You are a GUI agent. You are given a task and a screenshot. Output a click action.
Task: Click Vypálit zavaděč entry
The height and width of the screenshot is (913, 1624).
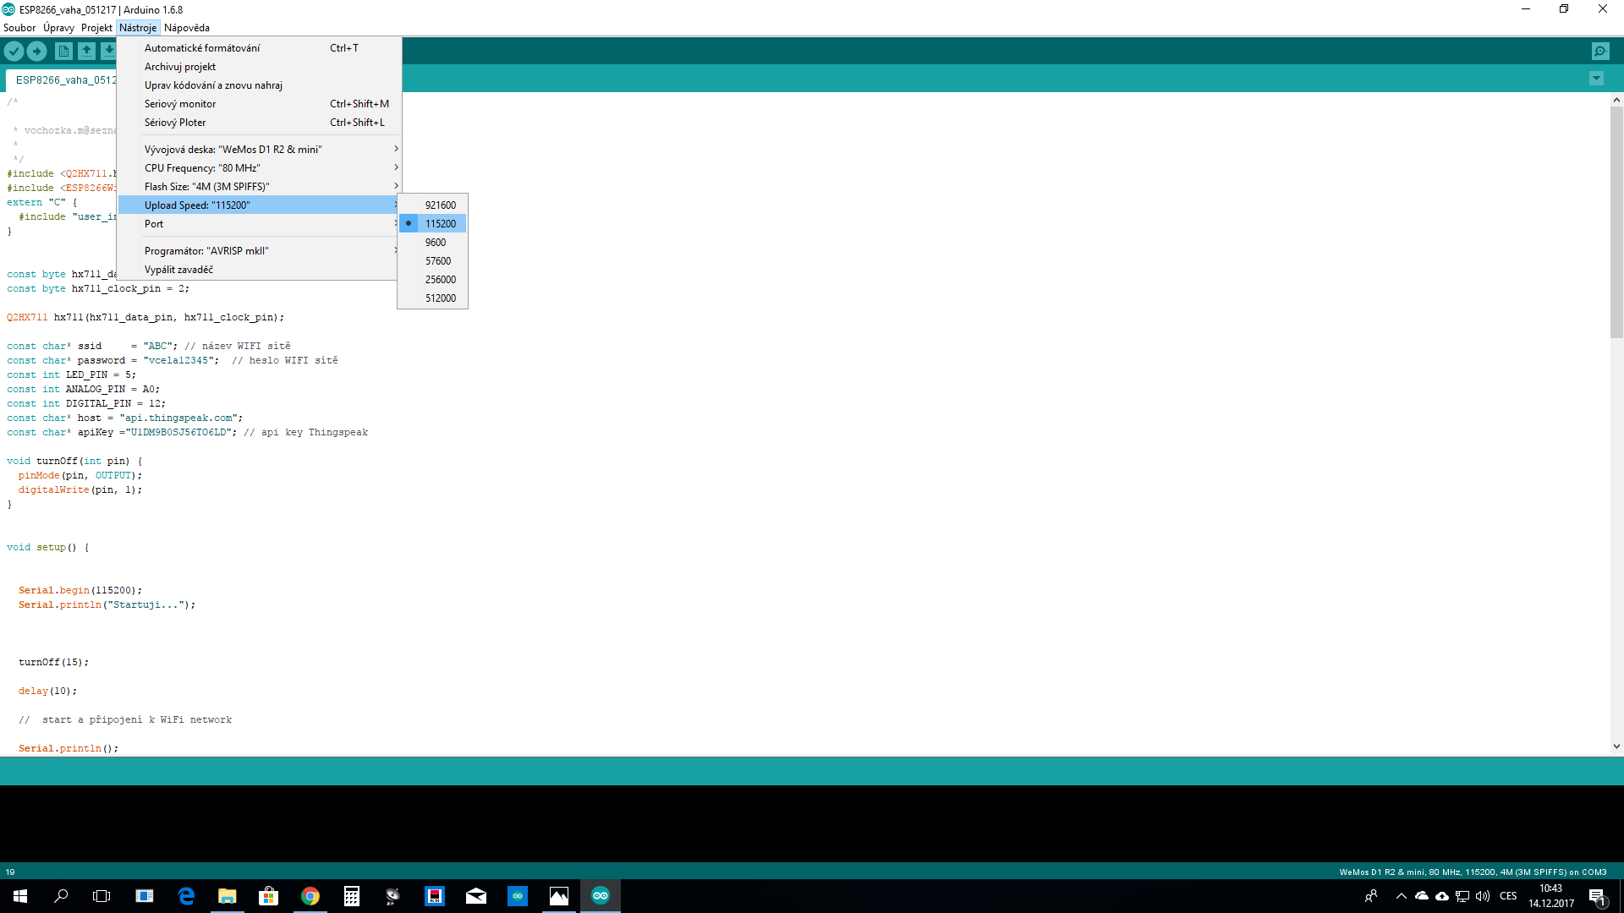coord(178,270)
